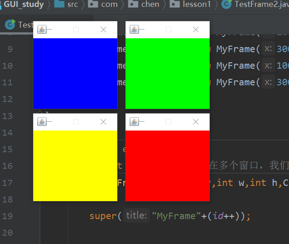Click the chen package icon in the breadcrumb
The width and height of the screenshot is (289, 244).
click(133, 4)
